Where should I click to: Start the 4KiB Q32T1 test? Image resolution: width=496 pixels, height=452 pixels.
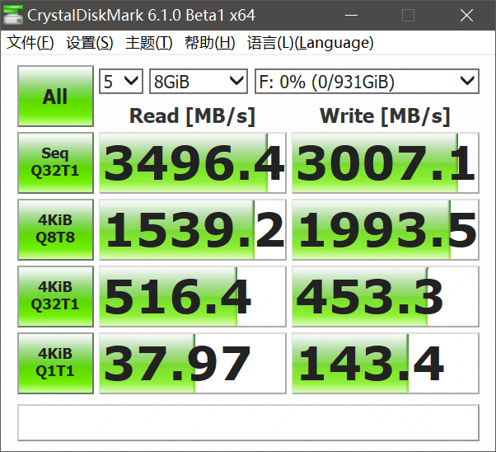(55, 296)
